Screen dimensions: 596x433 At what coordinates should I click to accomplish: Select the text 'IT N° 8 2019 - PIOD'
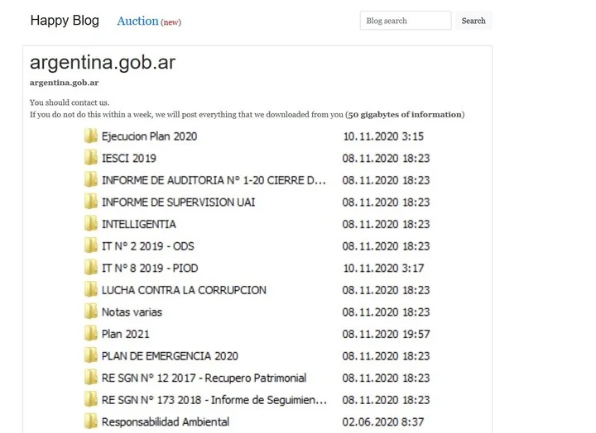point(150,269)
